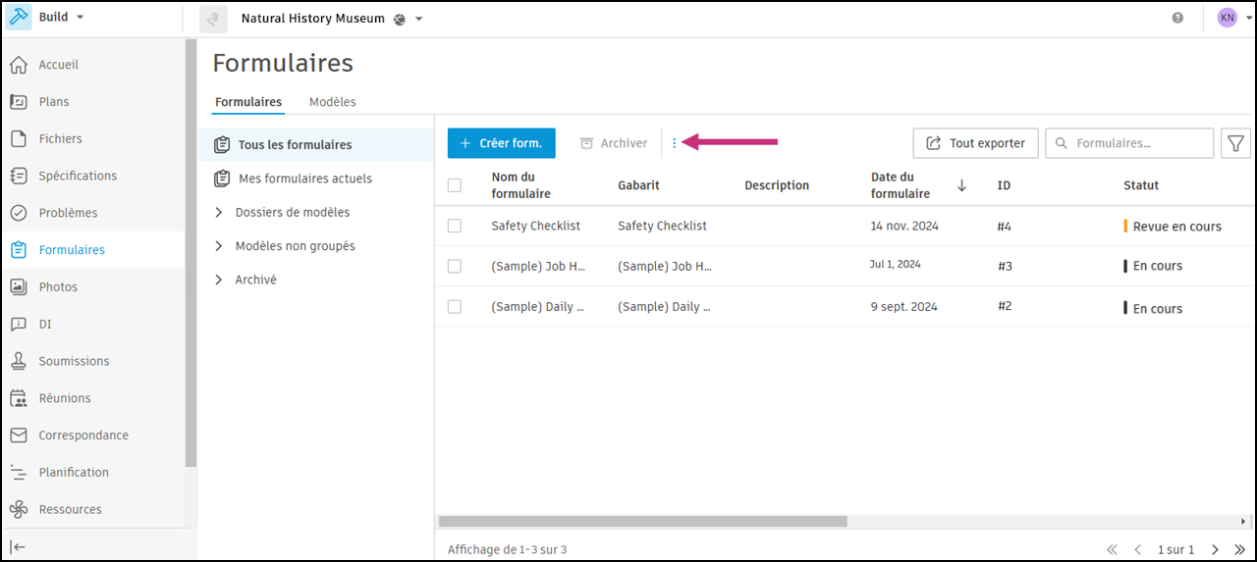1257x562 pixels.
Task: Check the (Sample) Job H... row checkbox
Action: (455, 266)
